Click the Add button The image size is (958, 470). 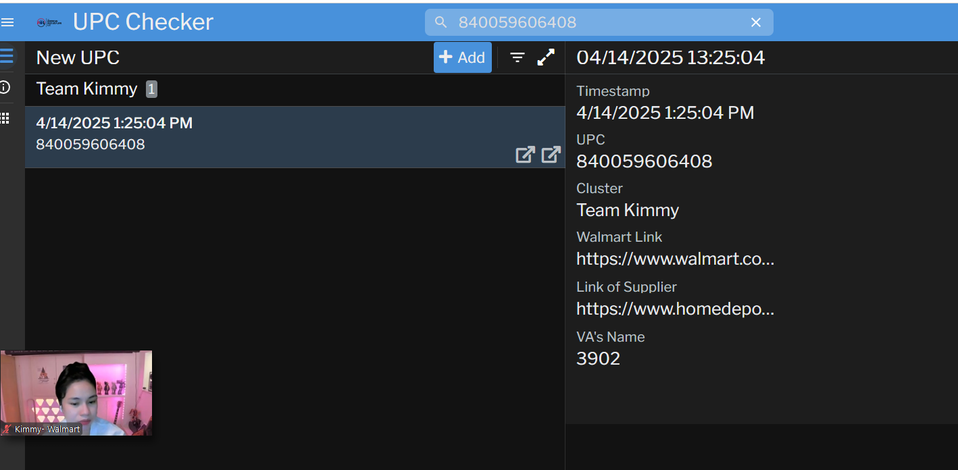tap(462, 57)
